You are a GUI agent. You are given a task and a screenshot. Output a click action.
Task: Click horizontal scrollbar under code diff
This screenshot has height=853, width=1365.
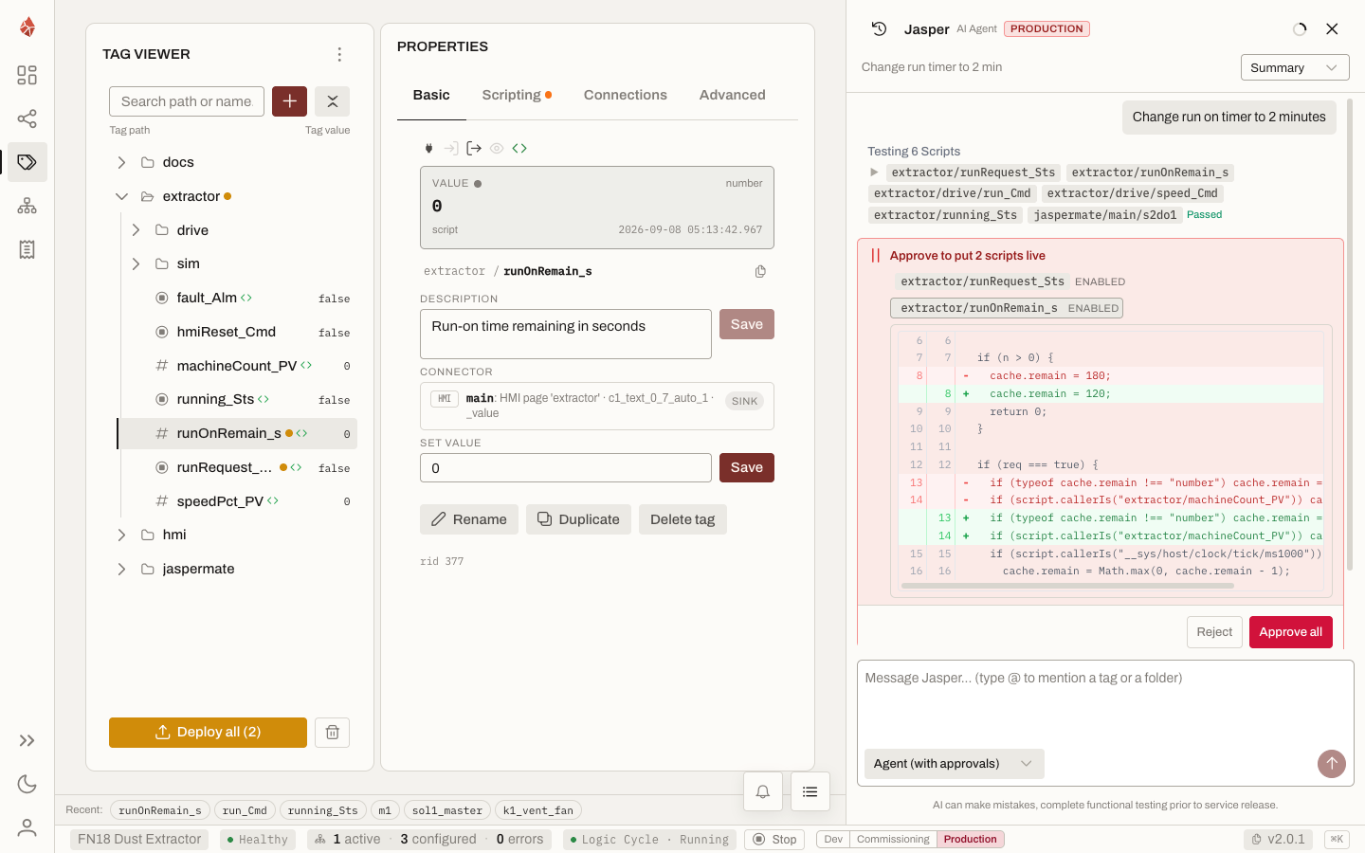click(x=1067, y=586)
